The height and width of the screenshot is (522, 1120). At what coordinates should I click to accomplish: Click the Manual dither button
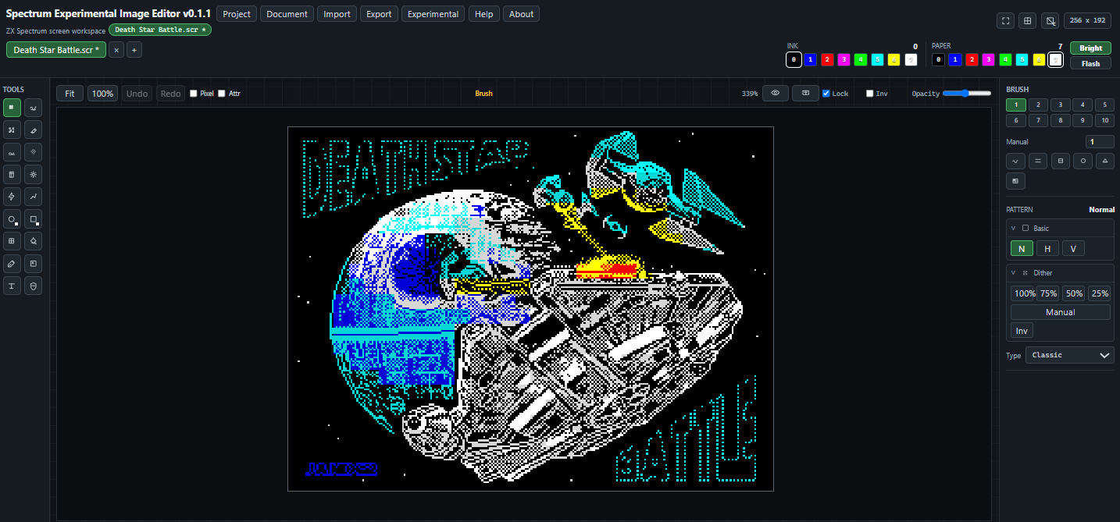(1060, 312)
